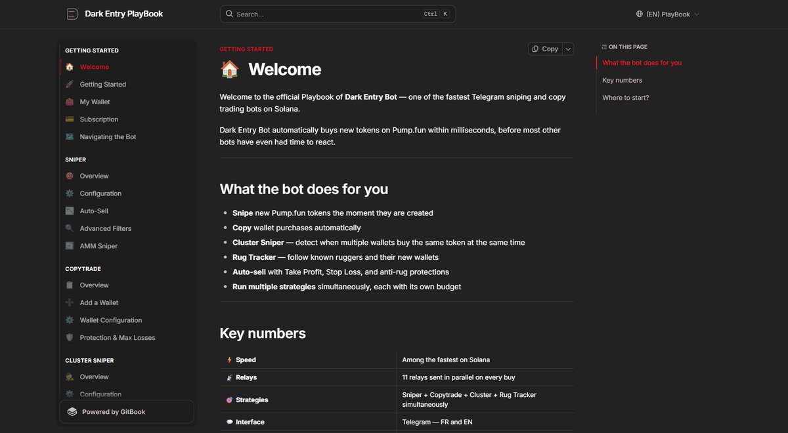Click the Powered by GitBook link
788x433 pixels.
127,412
